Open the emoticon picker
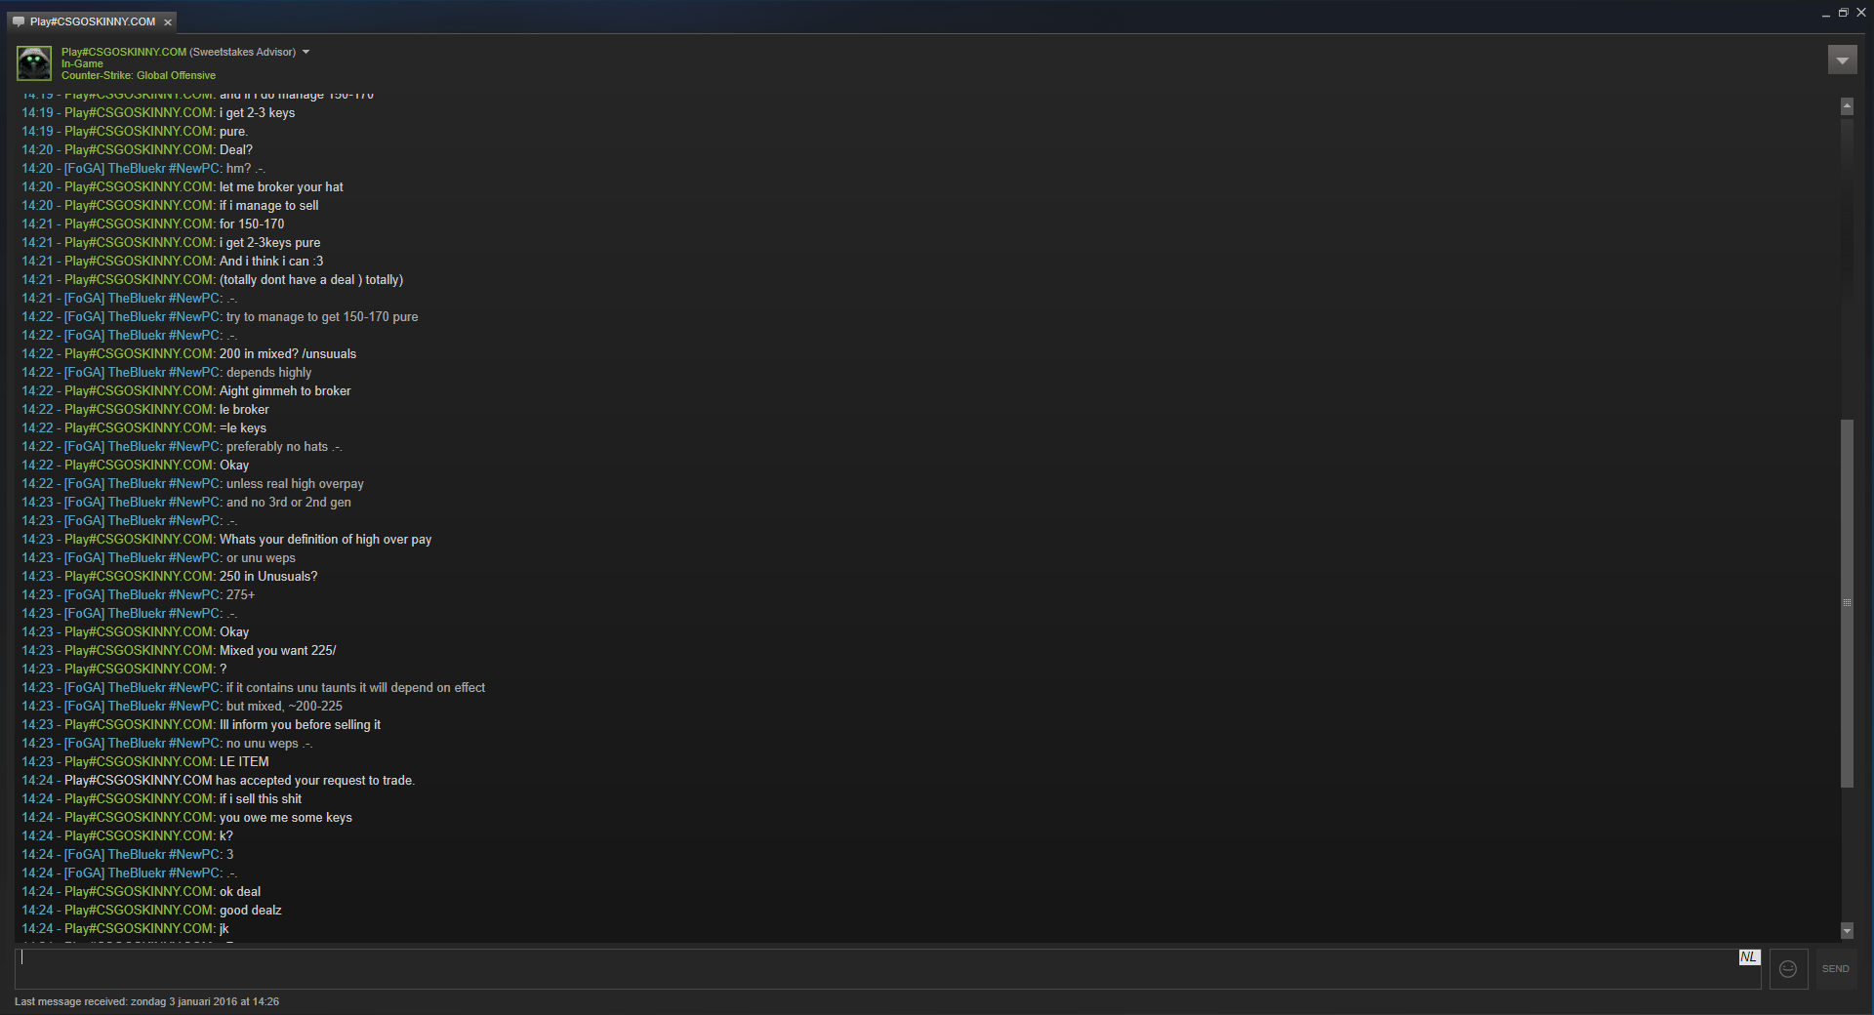The image size is (1874, 1015). [1788, 969]
